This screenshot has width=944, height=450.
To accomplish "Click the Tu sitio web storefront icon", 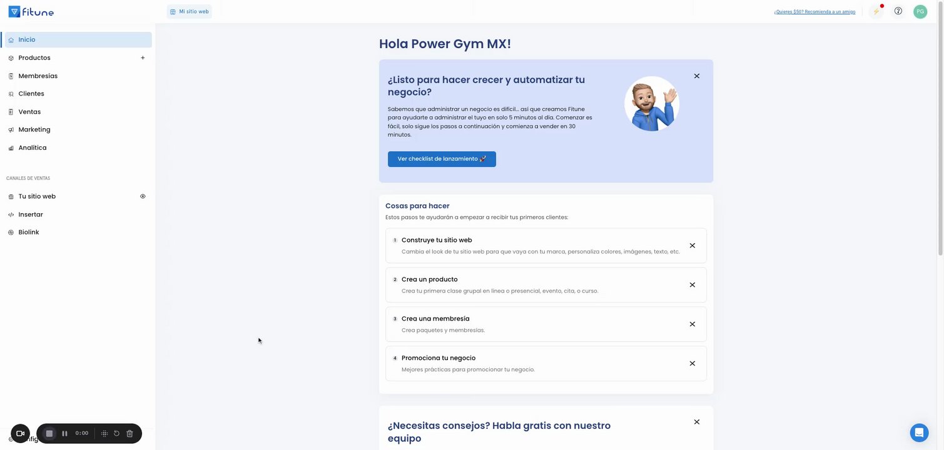I will (x=11, y=196).
